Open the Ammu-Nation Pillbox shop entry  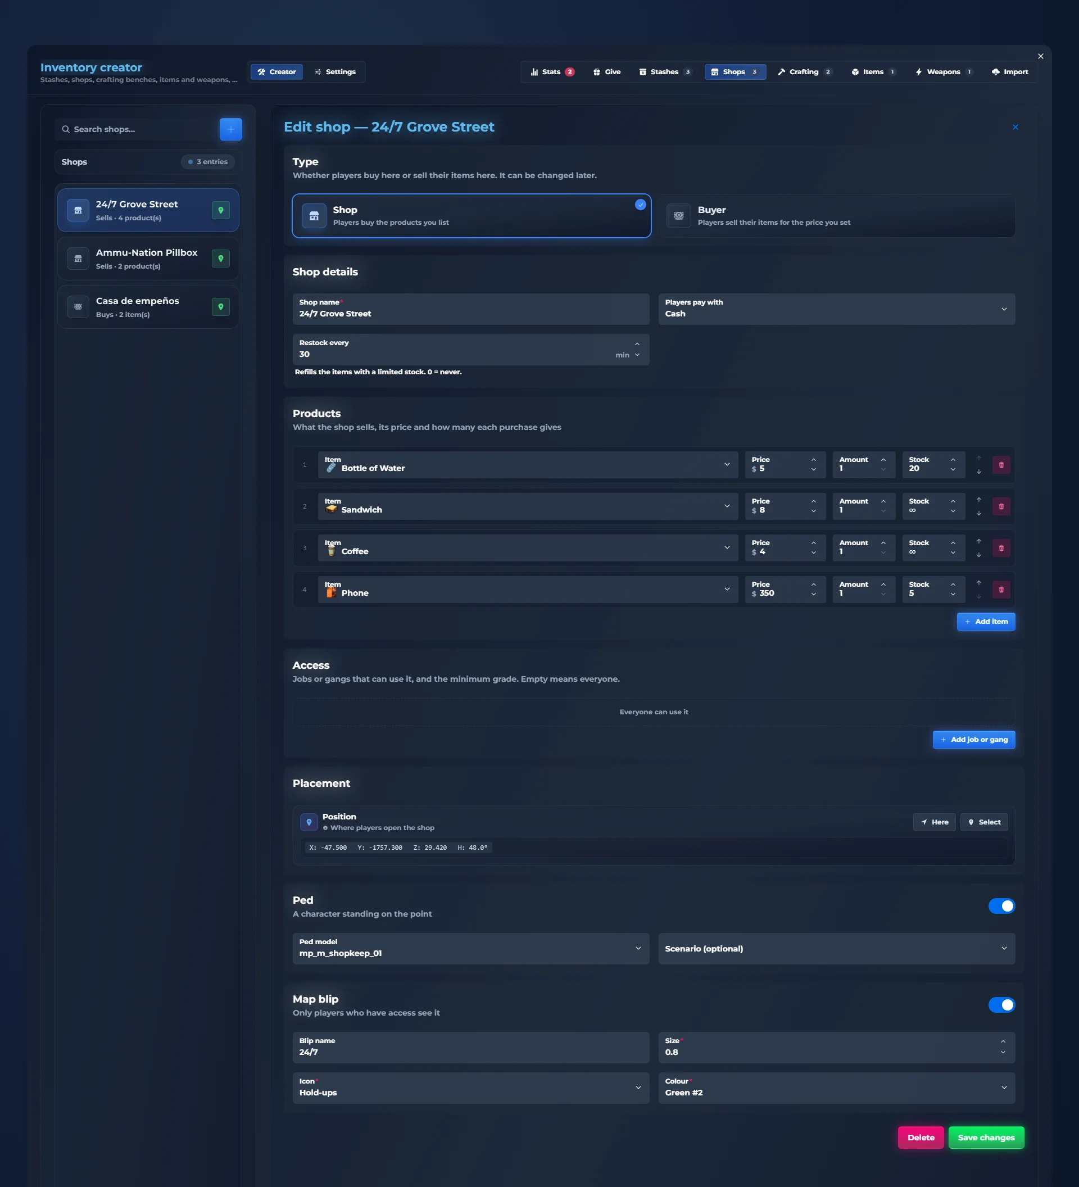(x=148, y=259)
